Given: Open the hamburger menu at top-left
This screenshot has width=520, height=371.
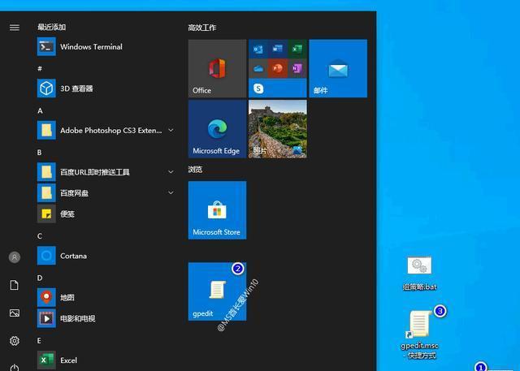Looking at the screenshot, I should click(x=15, y=28).
